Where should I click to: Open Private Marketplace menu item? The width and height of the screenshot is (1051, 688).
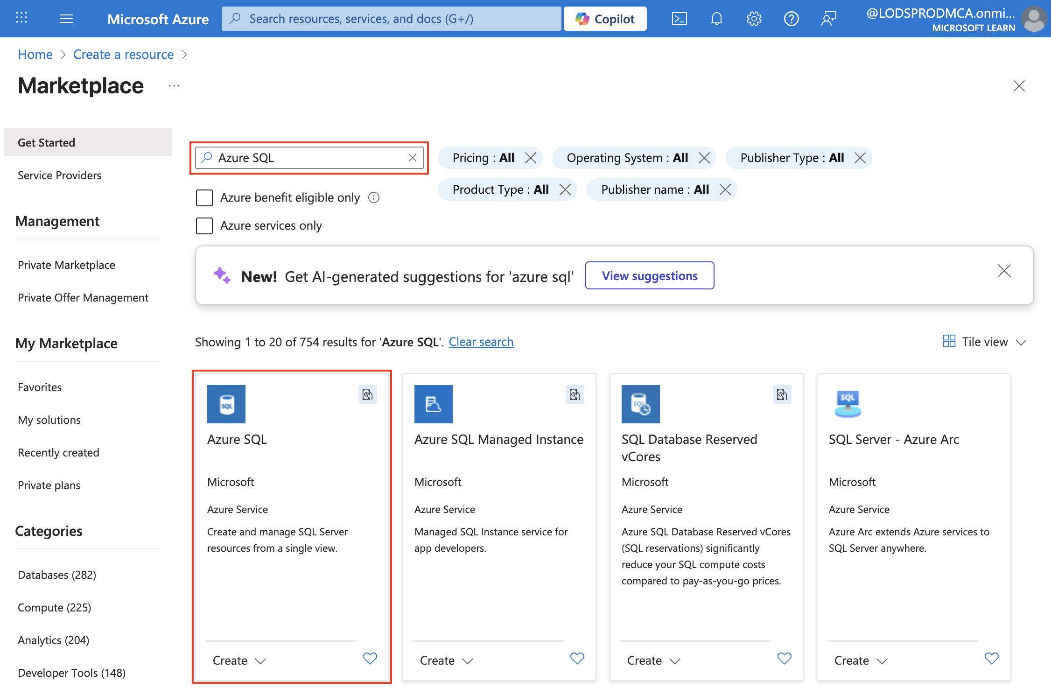point(66,265)
